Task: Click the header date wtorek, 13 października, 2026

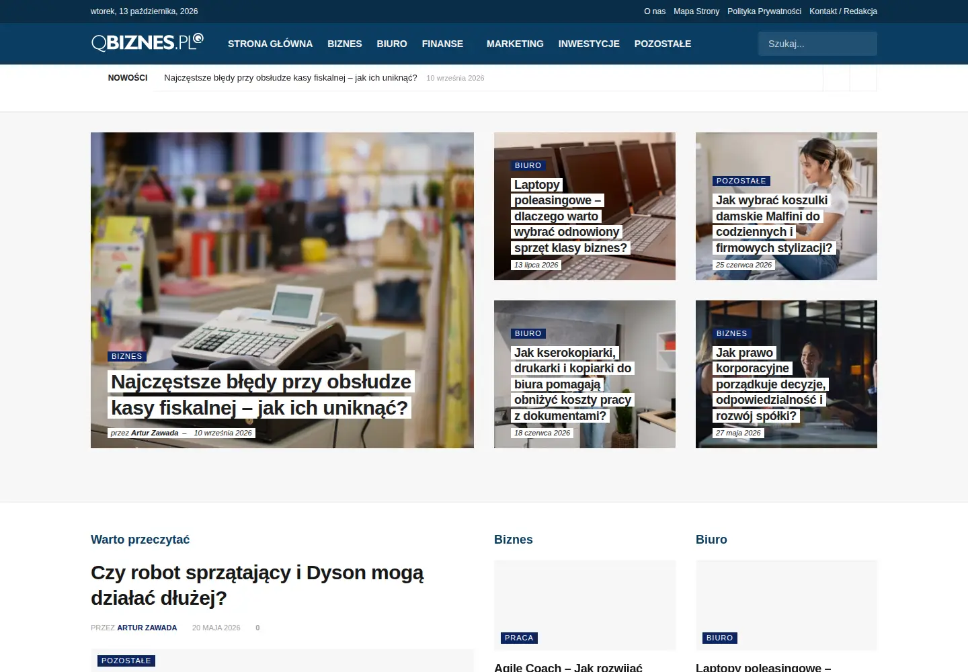Action: tap(144, 11)
